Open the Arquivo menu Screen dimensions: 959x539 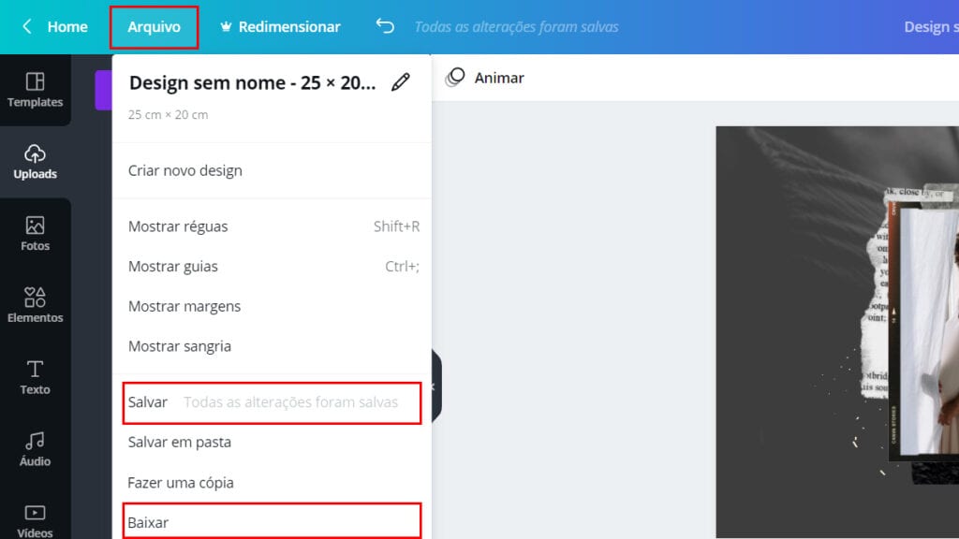coord(155,27)
